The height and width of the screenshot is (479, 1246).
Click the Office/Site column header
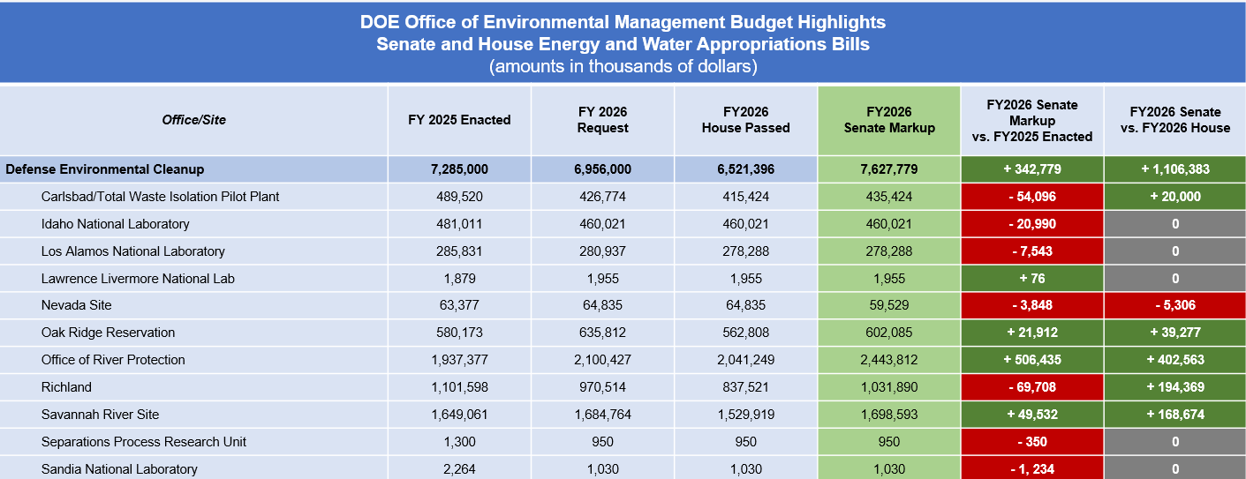(193, 120)
